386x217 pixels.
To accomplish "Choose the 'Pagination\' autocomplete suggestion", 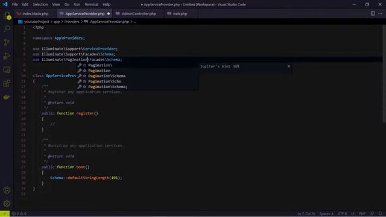I will pos(138,65).
